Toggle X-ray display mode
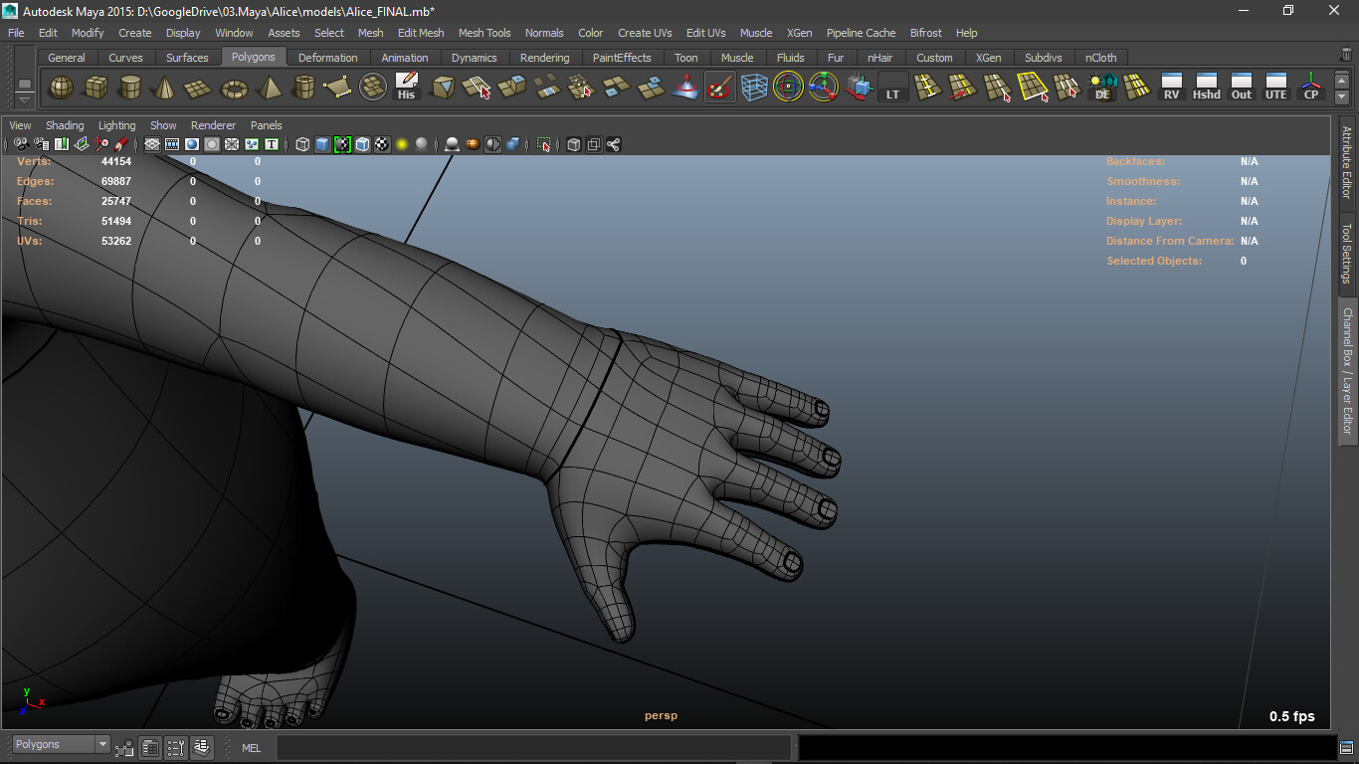The image size is (1359, 764). [574, 144]
